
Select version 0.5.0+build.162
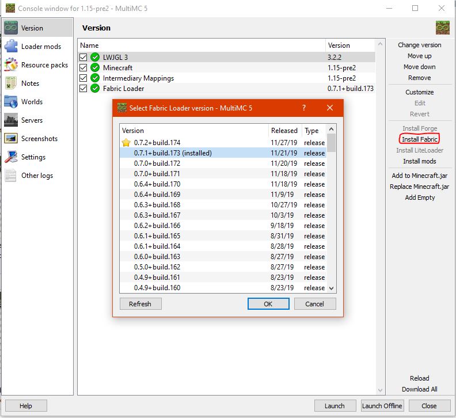[x=223, y=267]
